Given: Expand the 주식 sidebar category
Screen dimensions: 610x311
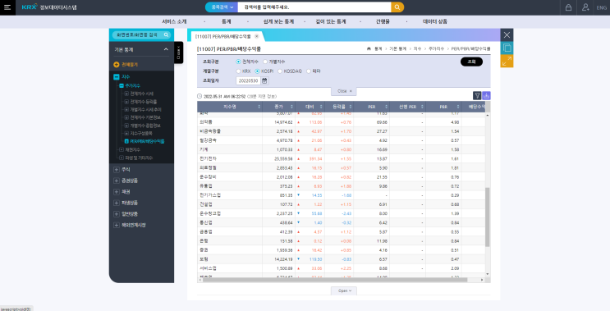Looking at the screenshot, I should [x=116, y=170].
